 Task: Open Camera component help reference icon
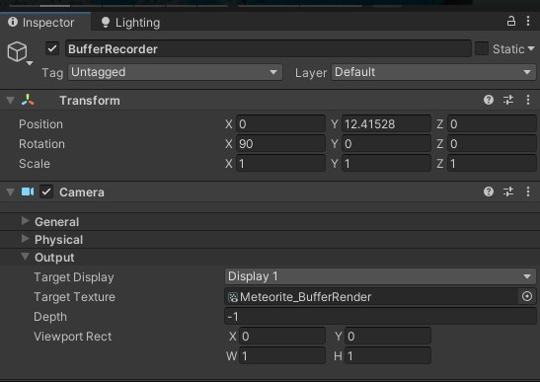489,191
